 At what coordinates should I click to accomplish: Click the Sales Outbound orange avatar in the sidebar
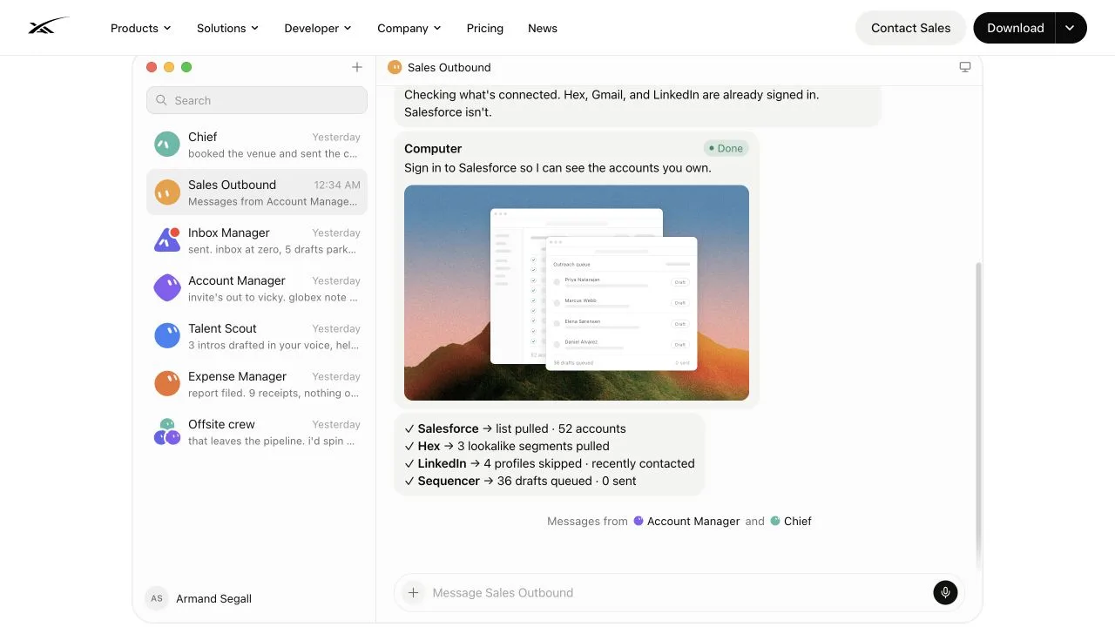167,192
